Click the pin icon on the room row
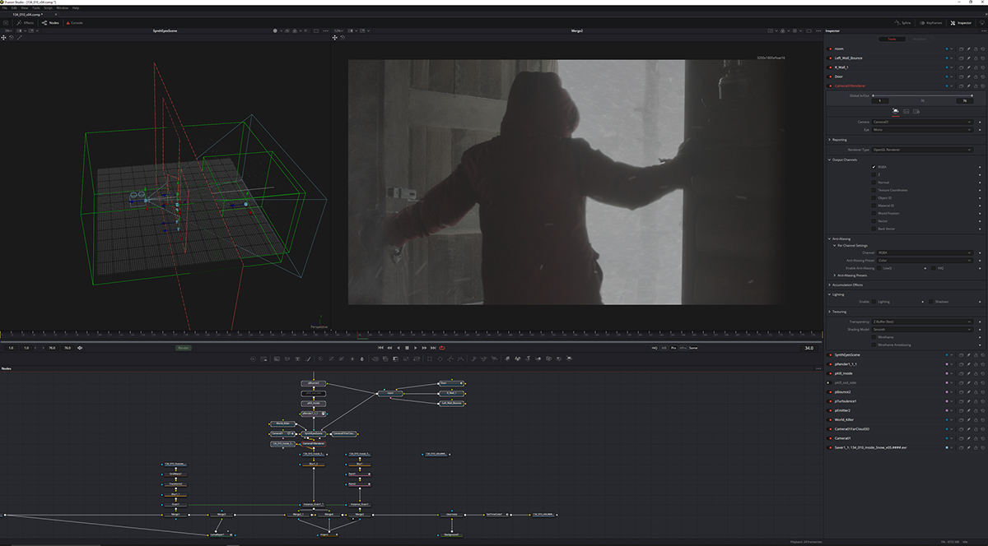Image resolution: width=988 pixels, height=546 pixels. (x=968, y=49)
